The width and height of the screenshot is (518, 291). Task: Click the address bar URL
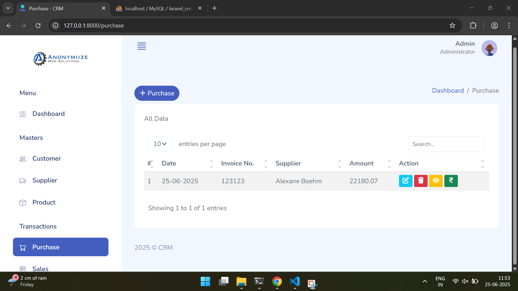click(94, 26)
